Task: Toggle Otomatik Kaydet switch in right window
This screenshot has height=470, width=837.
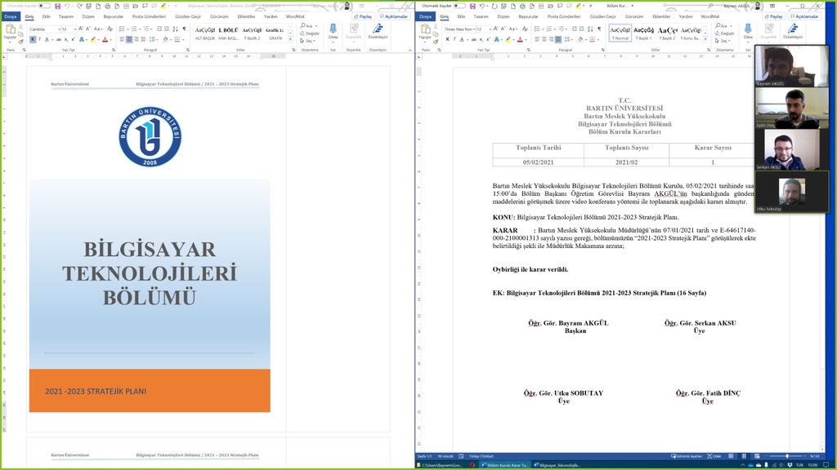Action: [460, 6]
